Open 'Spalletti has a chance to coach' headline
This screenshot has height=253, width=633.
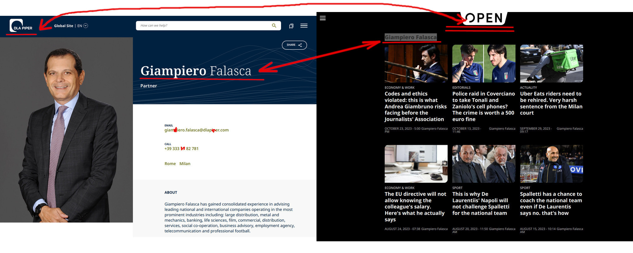click(x=551, y=204)
